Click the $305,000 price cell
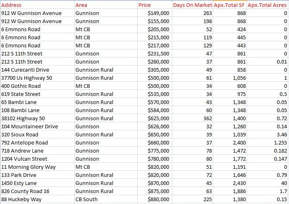 click(155, 70)
